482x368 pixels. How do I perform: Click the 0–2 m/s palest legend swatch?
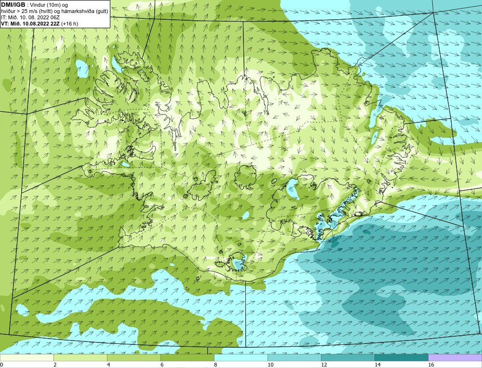point(27,358)
